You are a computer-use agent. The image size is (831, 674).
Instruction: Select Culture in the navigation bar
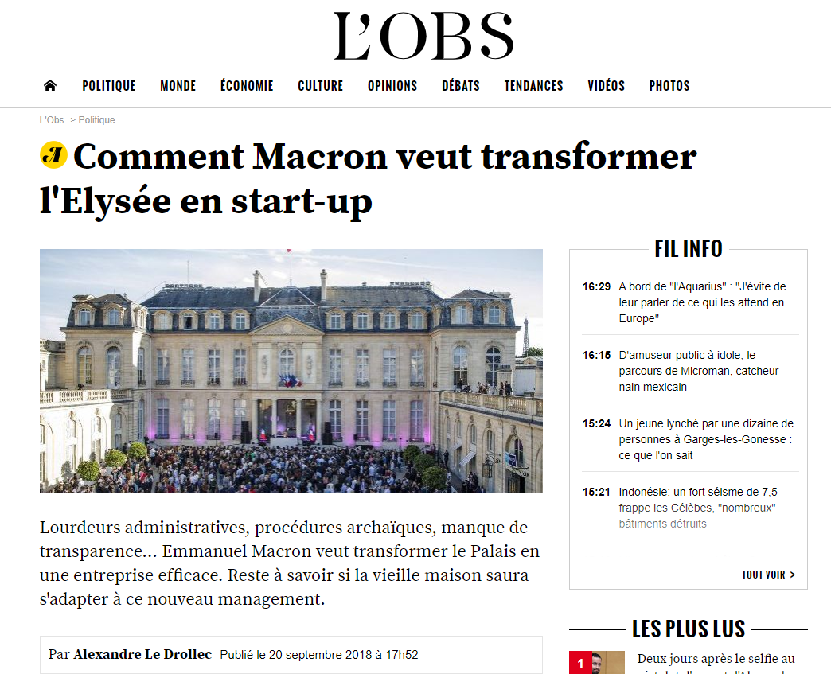point(320,86)
